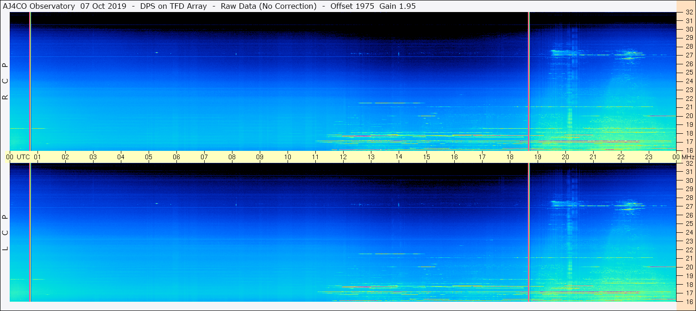The image size is (696, 311).
Task: Click the "30" MHz label on RCP frequency scale
Action: (689, 29)
